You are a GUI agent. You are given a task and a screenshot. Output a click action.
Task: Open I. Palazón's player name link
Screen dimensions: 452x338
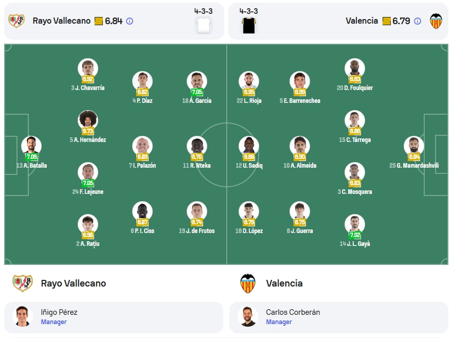tap(142, 166)
